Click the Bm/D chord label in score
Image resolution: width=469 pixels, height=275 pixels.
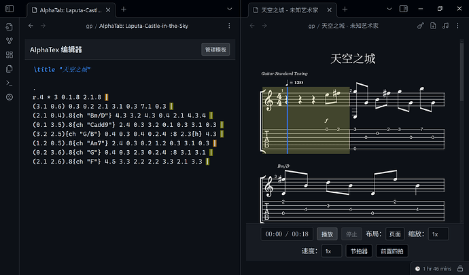(x=283, y=166)
